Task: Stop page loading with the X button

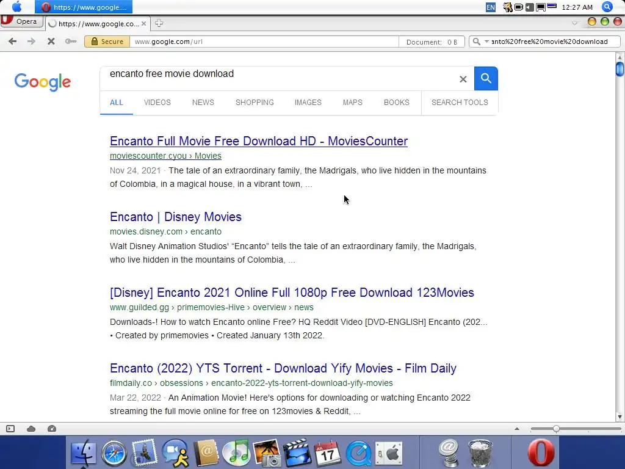Action: [x=51, y=41]
